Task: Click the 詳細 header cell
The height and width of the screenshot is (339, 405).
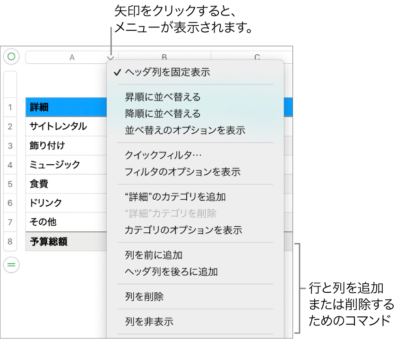Action: click(66, 107)
